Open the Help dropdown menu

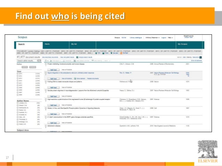[x=170, y=38]
